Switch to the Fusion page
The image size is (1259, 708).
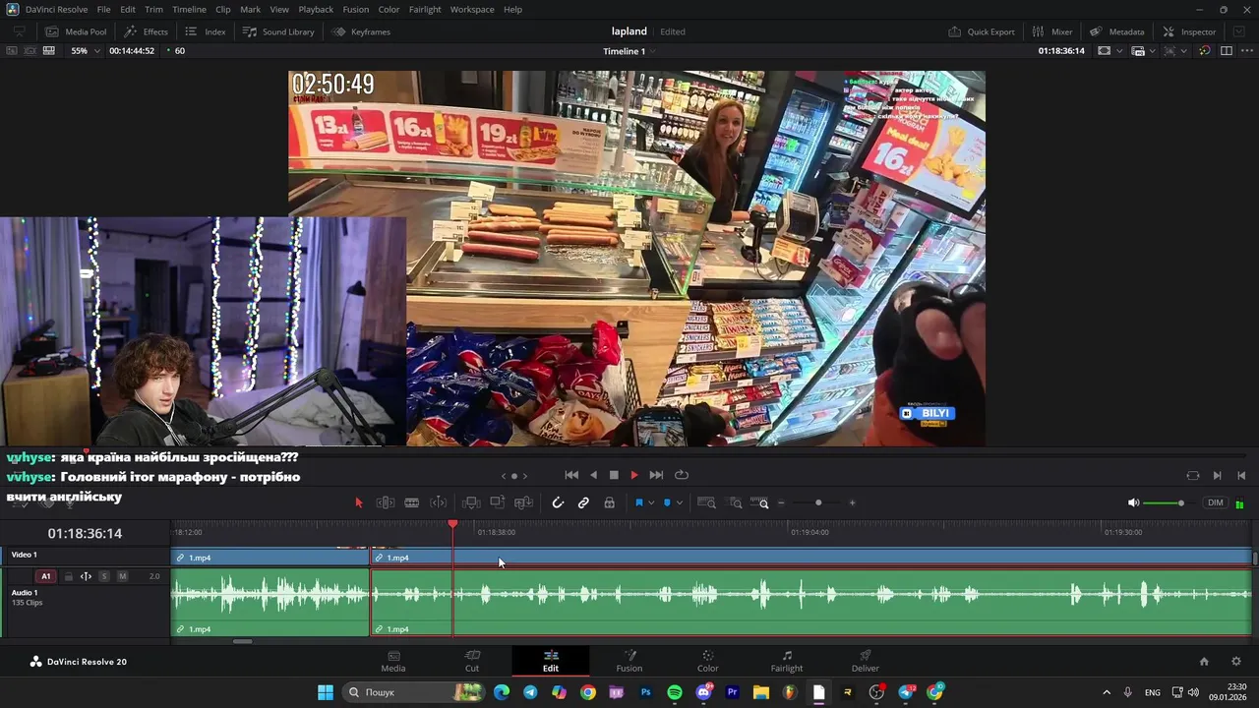pos(629,661)
